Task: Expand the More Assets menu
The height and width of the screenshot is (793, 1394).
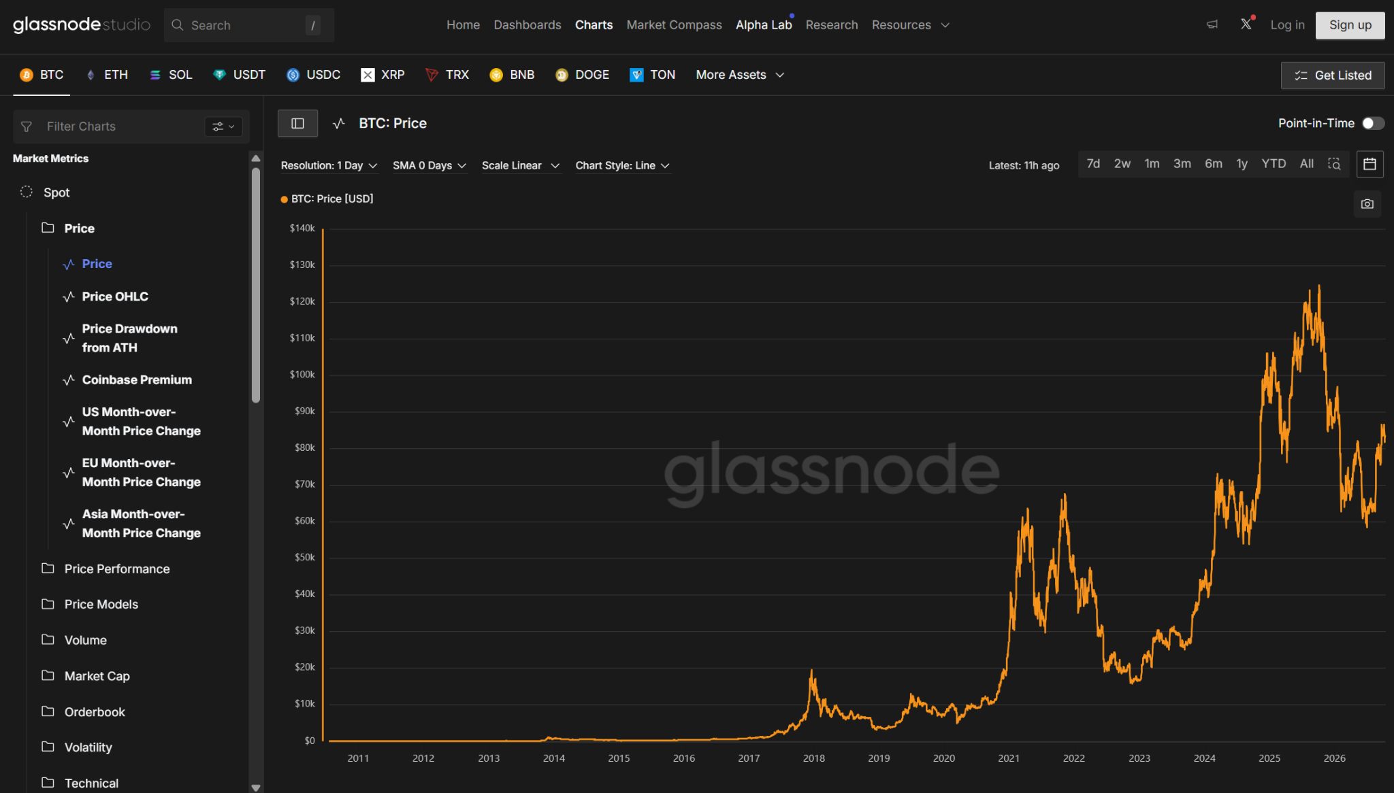Action: 740,75
